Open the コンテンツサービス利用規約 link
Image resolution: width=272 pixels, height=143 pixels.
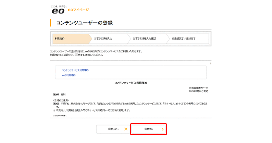click(75, 70)
